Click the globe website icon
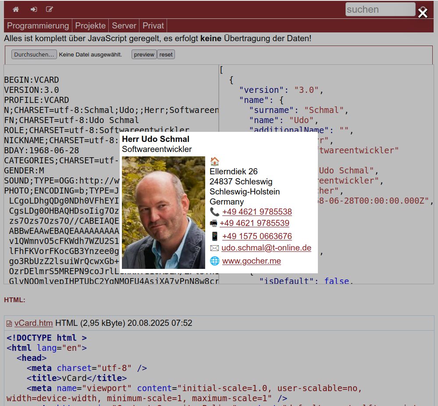The image size is (438, 406). pos(214,261)
